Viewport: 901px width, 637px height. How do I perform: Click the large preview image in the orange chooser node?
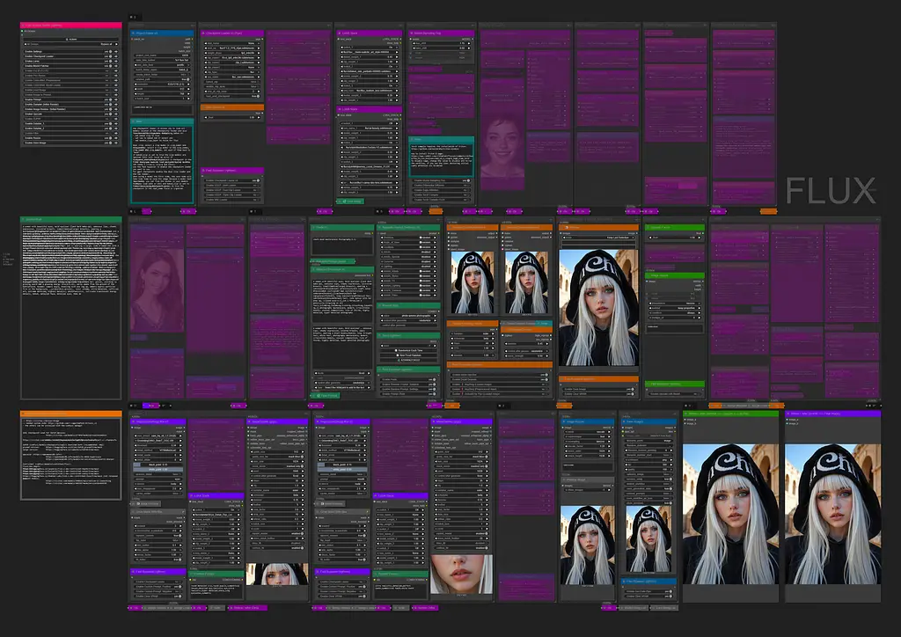(598, 307)
